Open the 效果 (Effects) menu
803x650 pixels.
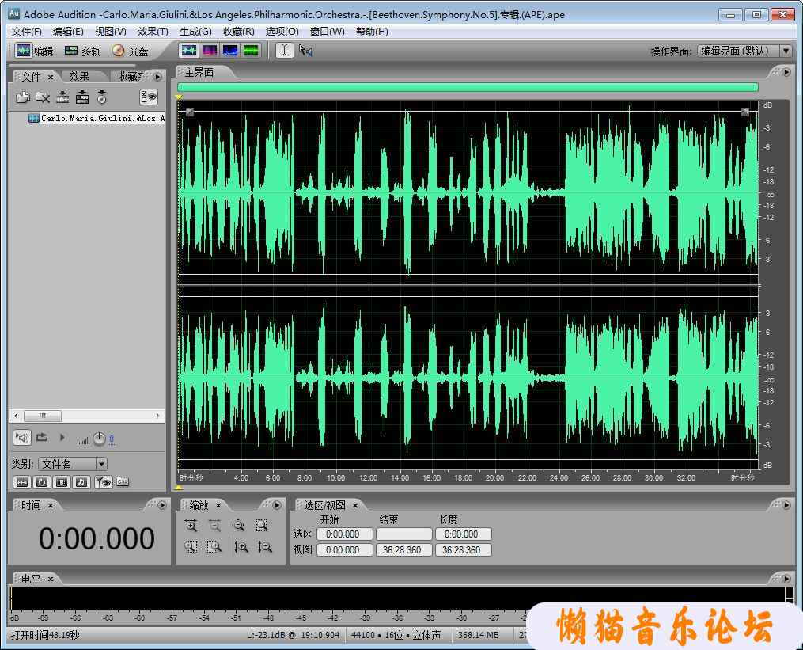click(153, 32)
